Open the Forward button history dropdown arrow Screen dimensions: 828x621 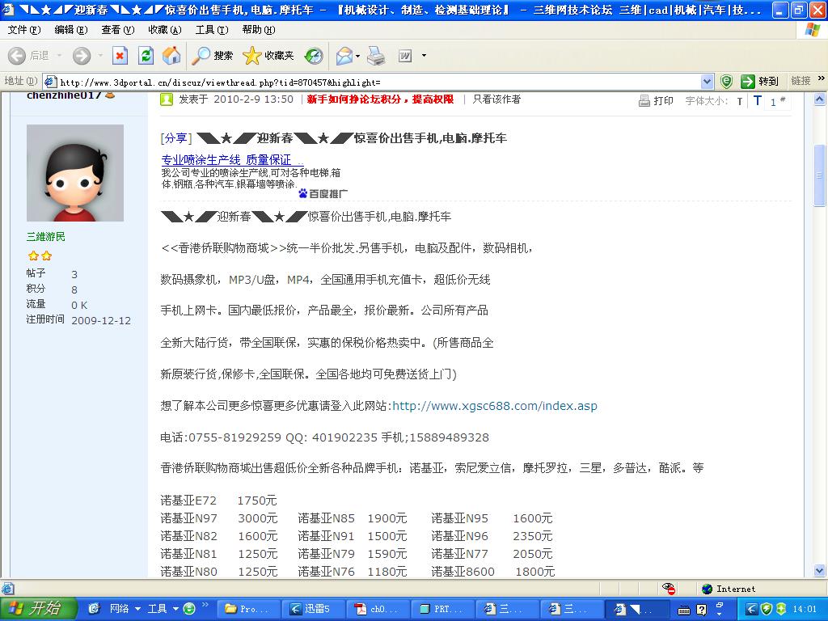pyautogui.click(x=100, y=56)
